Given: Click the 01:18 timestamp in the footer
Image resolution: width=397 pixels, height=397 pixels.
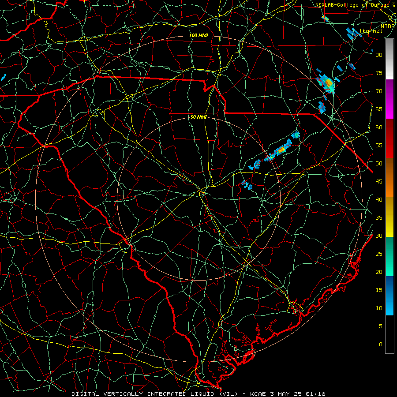Looking at the screenshot, I should coord(315,394).
